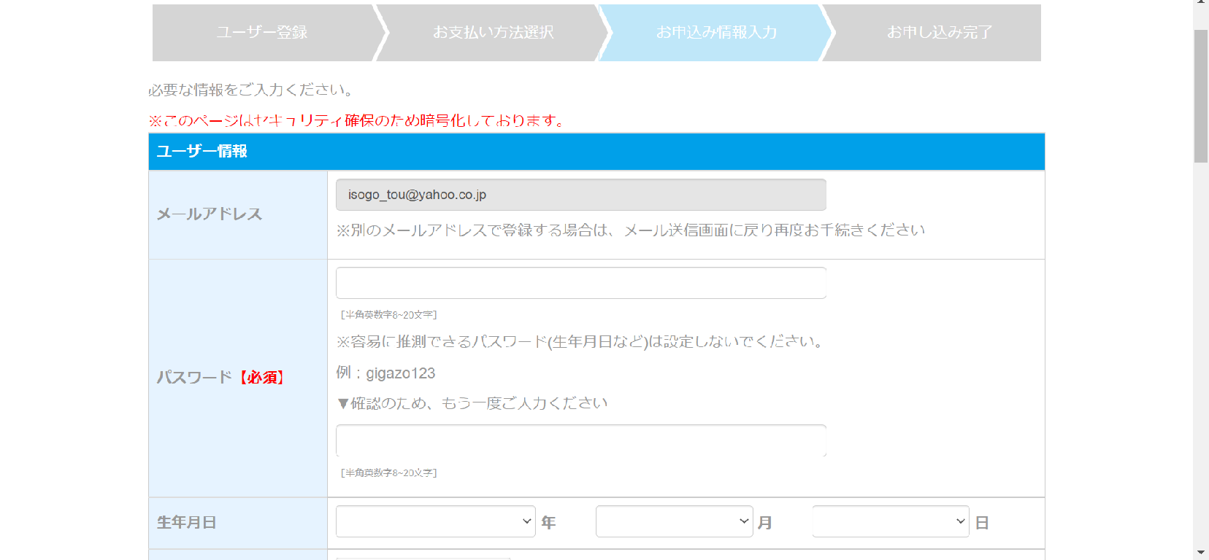Click the red encryption notice text
Viewport: 1209px width, 560px height.
pos(358,120)
